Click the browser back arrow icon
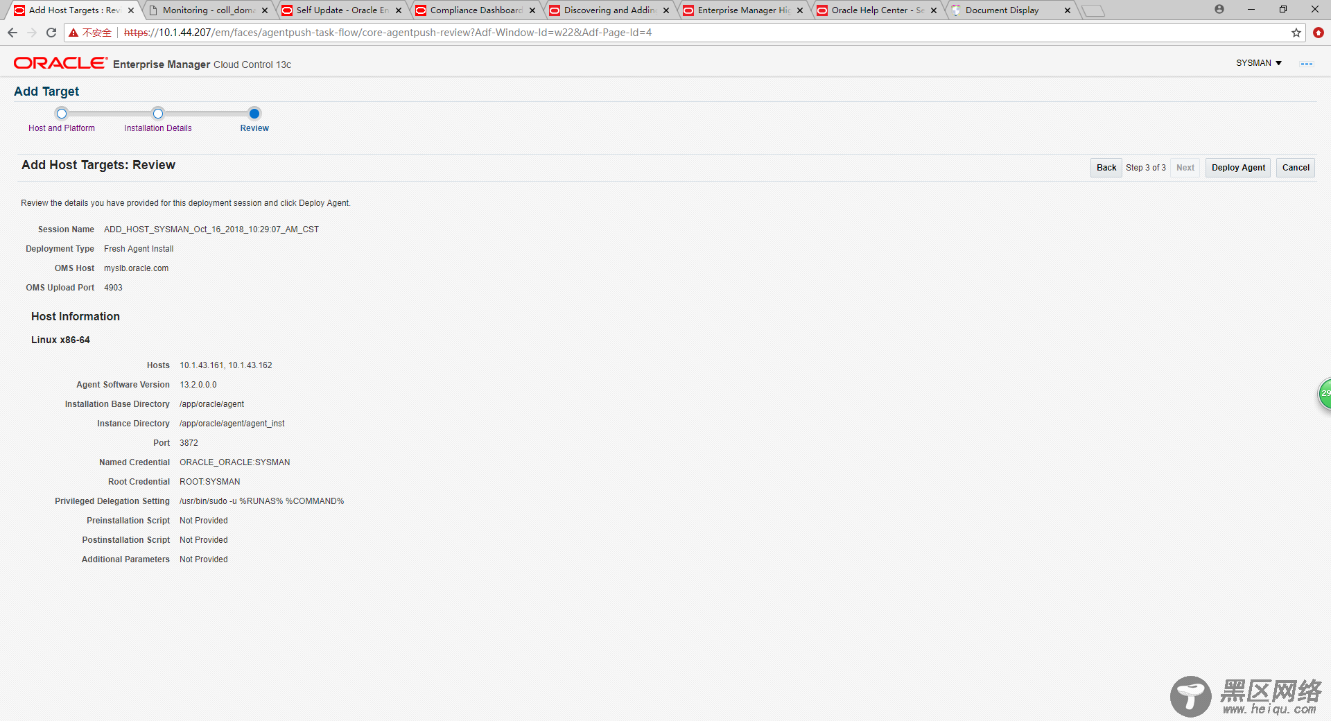The height and width of the screenshot is (721, 1331). point(12,33)
